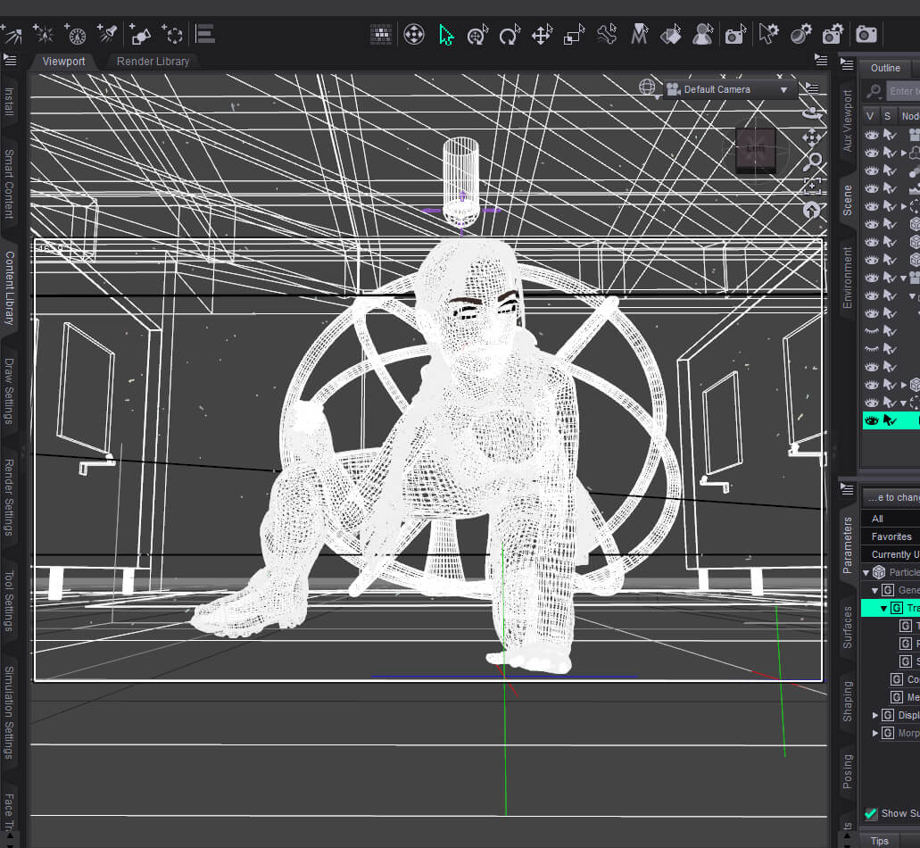
Task: Click the Universal tool icon
Action: [x=477, y=35]
